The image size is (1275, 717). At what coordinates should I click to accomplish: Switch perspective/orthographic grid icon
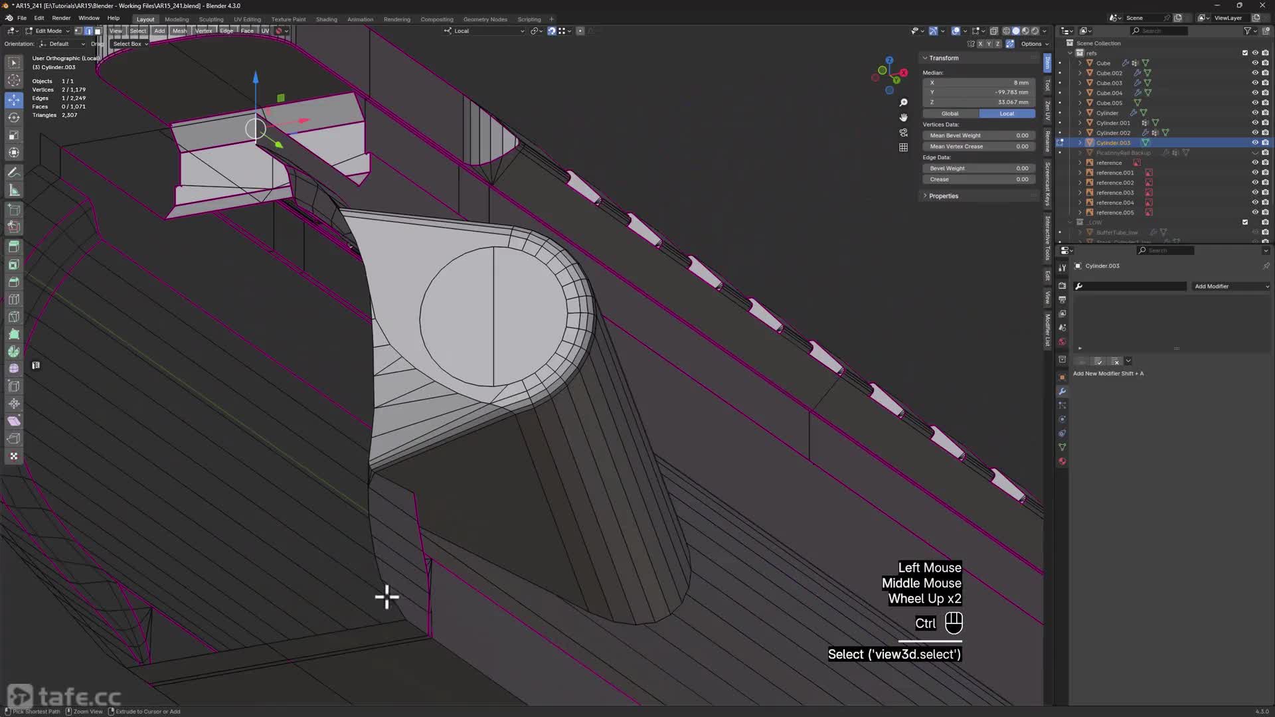[903, 147]
